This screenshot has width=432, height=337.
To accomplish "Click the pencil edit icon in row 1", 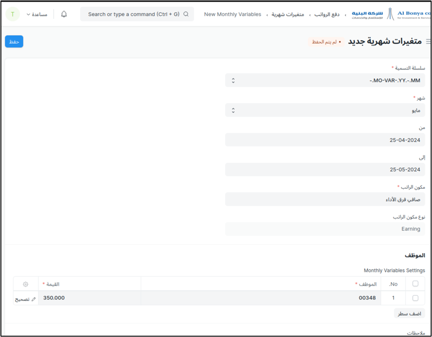I will tap(33, 299).
